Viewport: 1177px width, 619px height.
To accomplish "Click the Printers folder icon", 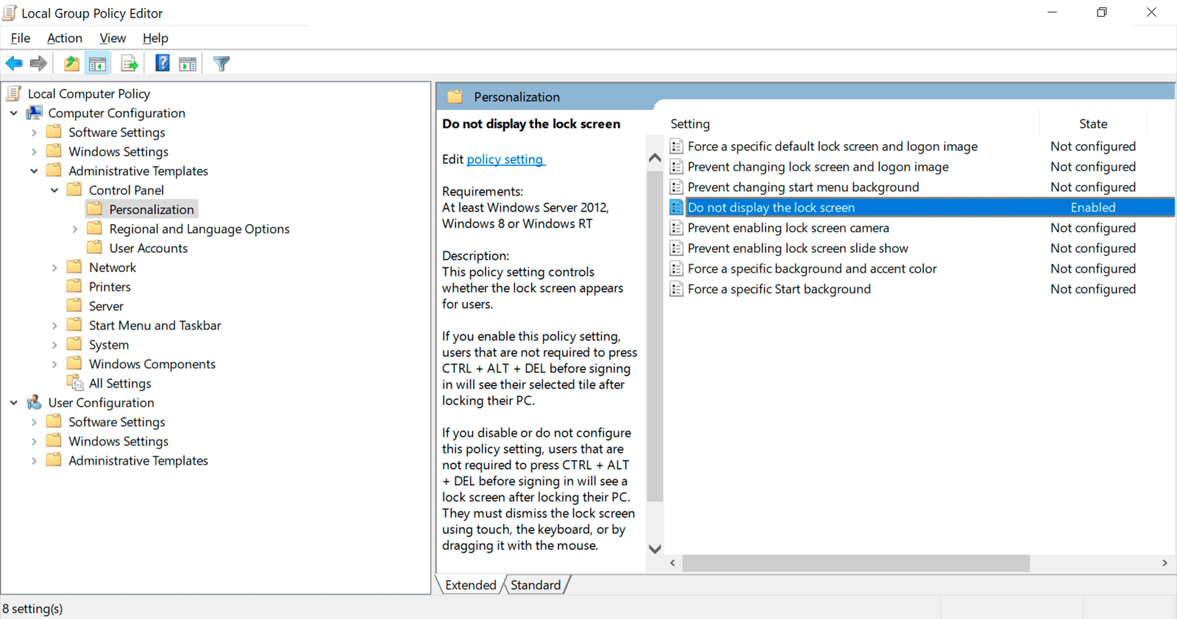I will [74, 286].
